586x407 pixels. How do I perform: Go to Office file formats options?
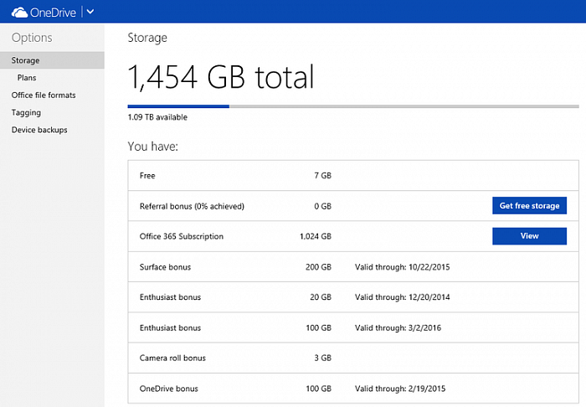click(44, 95)
